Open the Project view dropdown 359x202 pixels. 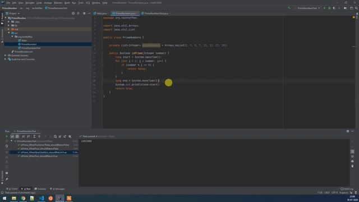tap(13, 13)
